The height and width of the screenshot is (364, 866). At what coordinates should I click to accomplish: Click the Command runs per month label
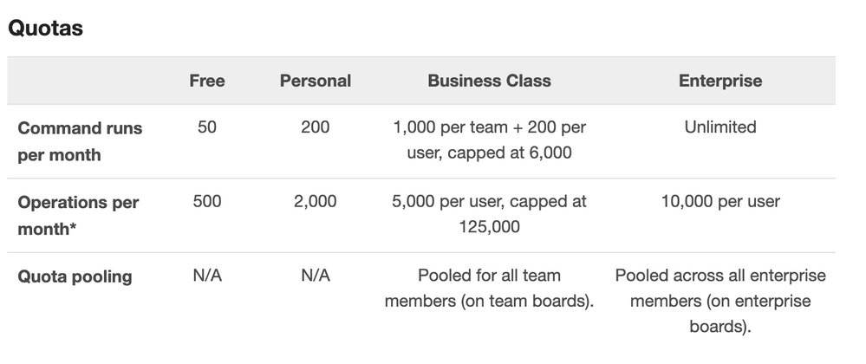80,141
